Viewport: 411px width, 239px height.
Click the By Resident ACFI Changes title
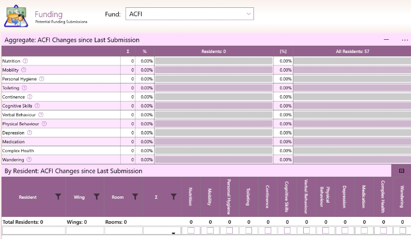coord(73,171)
